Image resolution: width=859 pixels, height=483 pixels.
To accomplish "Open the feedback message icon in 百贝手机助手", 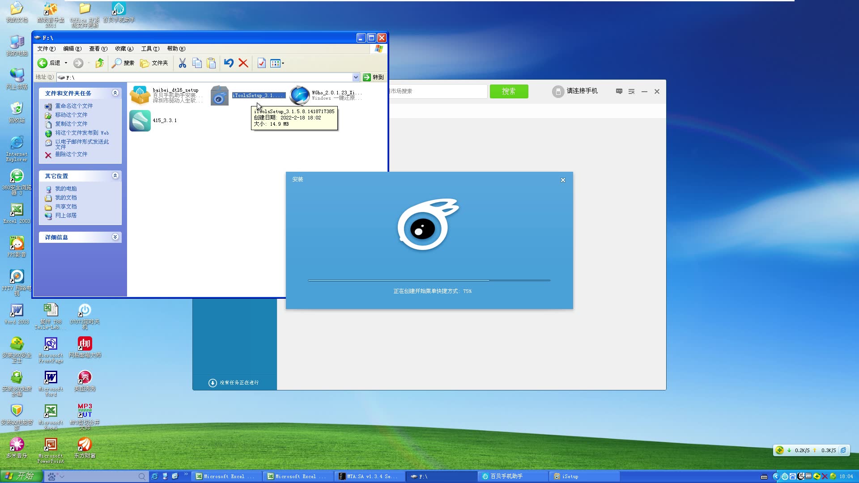I will click(619, 91).
